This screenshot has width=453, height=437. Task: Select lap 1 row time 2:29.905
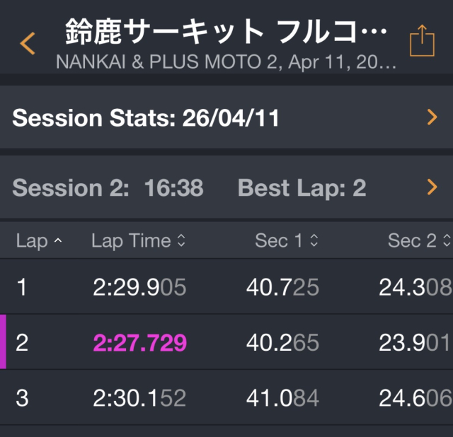point(139,287)
